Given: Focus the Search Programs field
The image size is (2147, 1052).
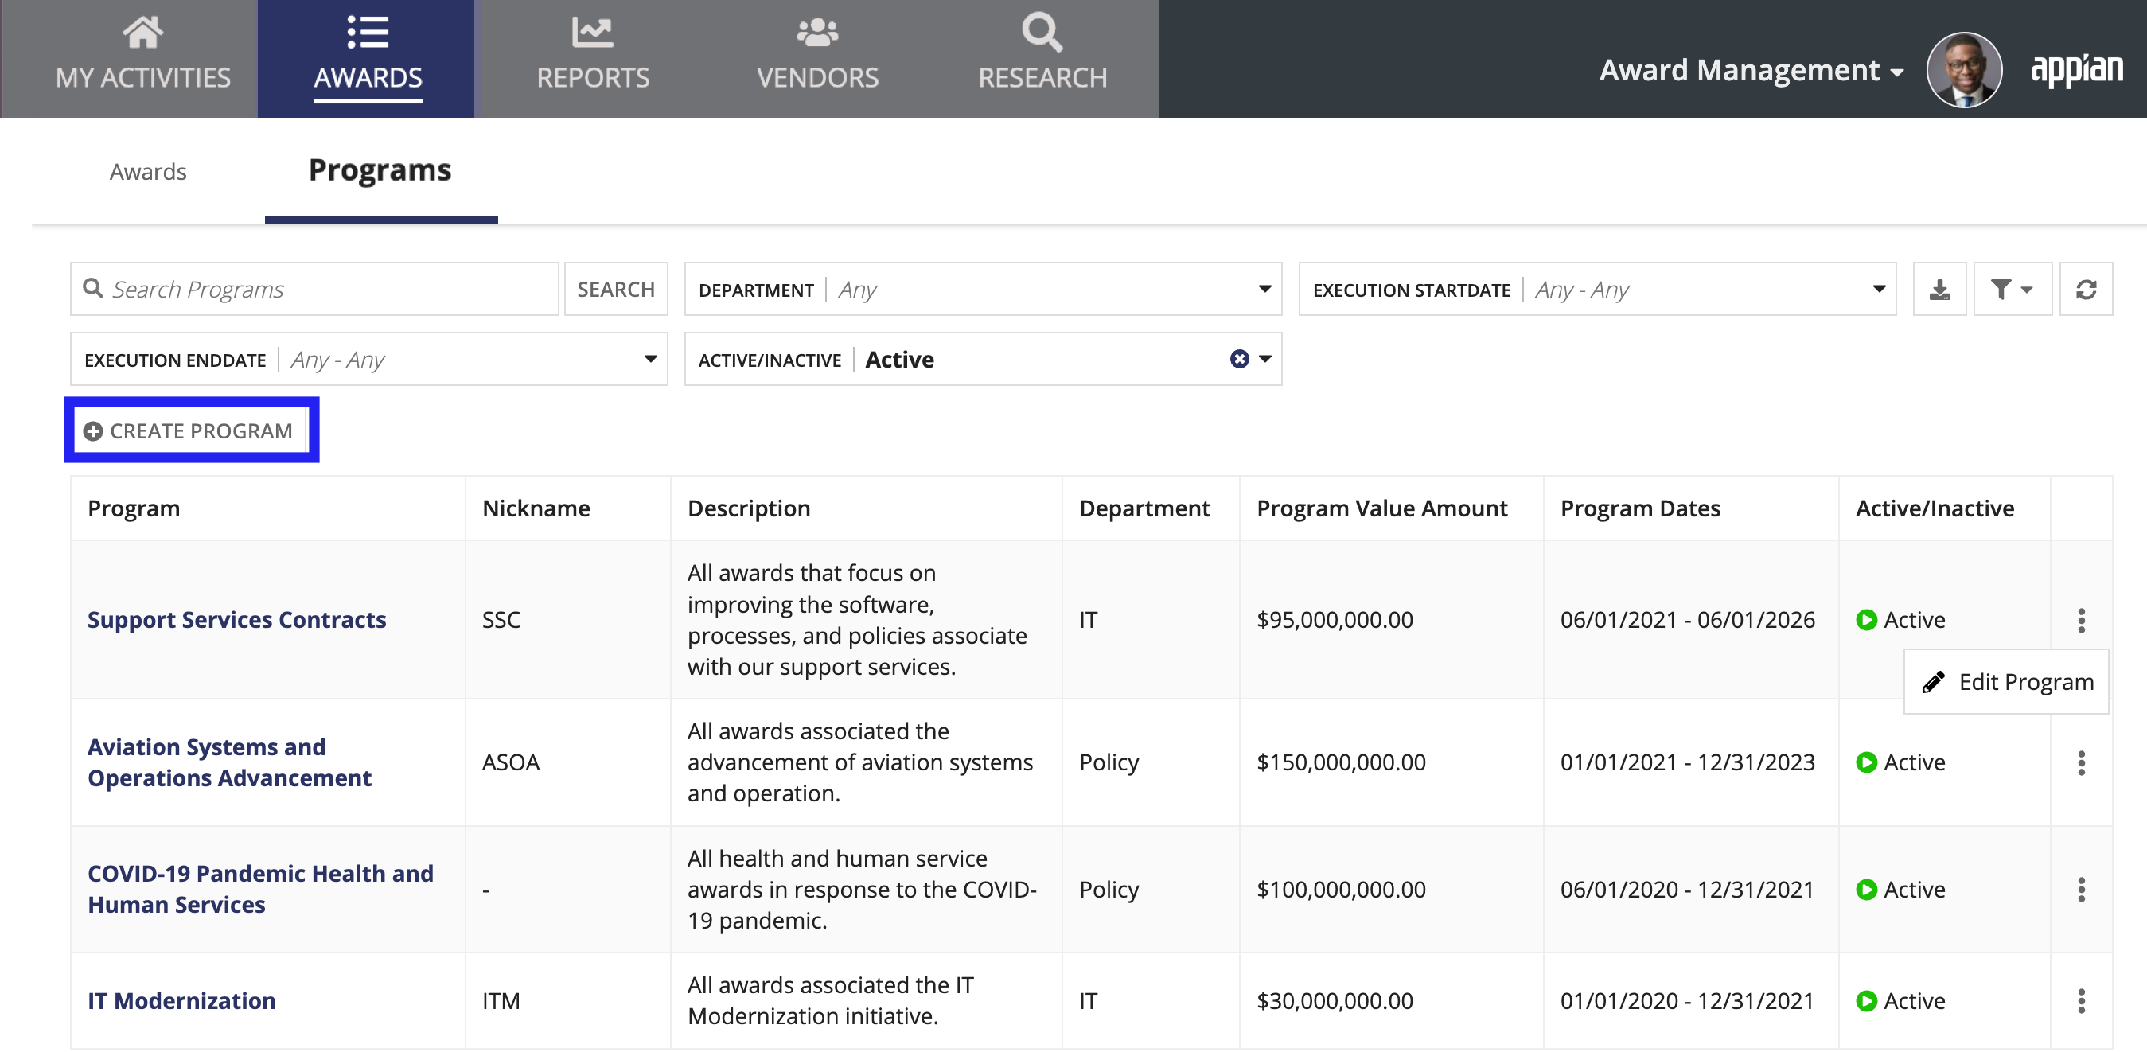Looking at the screenshot, I should click(x=314, y=289).
